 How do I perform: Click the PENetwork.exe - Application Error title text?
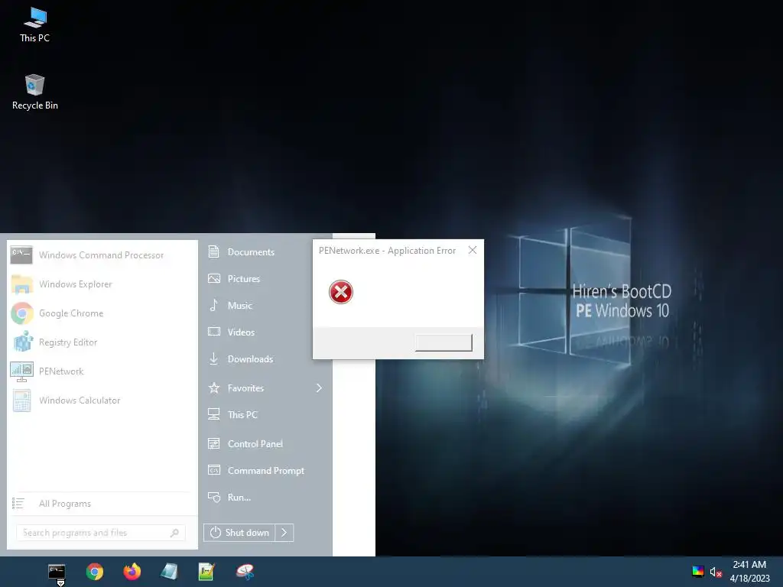[x=387, y=251]
